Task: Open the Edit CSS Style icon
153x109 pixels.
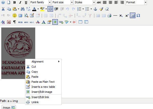Action: point(3,22)
